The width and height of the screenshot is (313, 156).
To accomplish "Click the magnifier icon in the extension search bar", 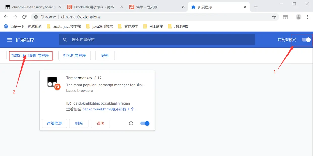I will click(x=65, y=40).
